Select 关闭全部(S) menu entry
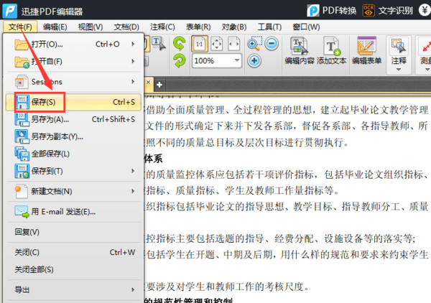The height and width of the screenshot is (303, 431). tap(73, 269)
